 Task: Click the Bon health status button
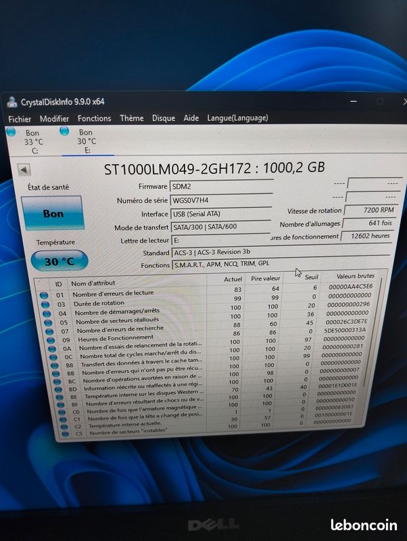(53, 213)
